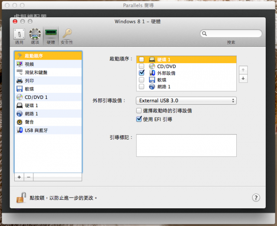This screenshot has width=277, height=226.
Task: Select the 視頻 monitor icon in sidebar
Action: coord(19,64)
